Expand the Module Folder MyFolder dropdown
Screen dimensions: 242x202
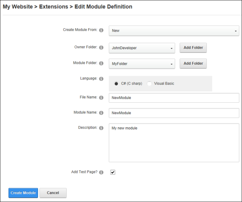[x=142, y=64]
